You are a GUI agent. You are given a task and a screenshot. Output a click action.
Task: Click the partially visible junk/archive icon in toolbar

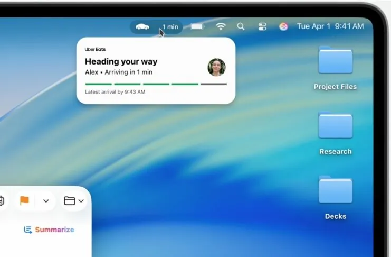2,201
